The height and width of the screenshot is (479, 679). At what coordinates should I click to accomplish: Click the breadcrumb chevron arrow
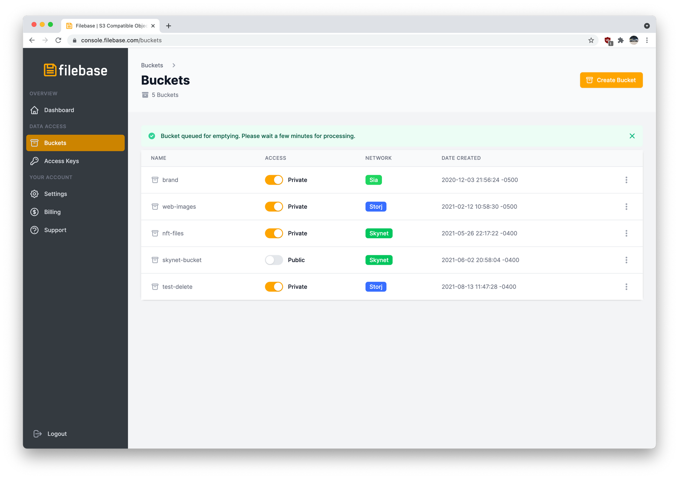pyautogui.click(x=174, y=65)
